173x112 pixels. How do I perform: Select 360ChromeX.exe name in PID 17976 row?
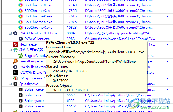tap(38, 22)
